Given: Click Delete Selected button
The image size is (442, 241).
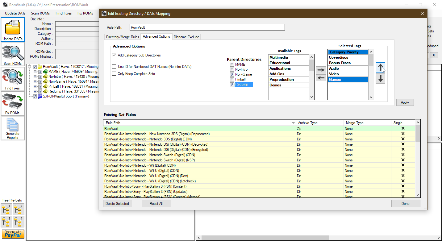Looking at the screenshot, I should pyautogui.click(x=117, y=204).
